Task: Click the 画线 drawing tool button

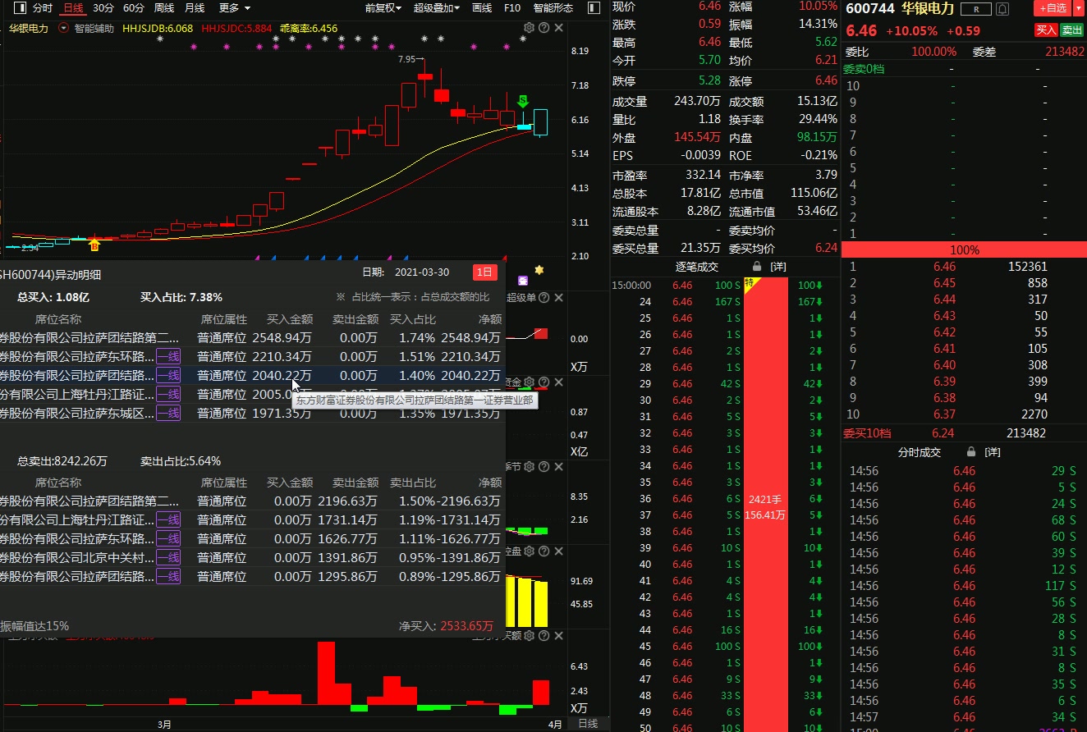Action: (x=482, y=8)
